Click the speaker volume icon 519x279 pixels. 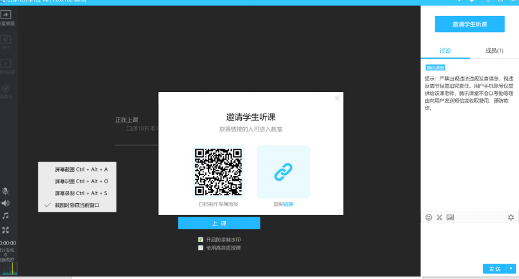coord(6,203)
